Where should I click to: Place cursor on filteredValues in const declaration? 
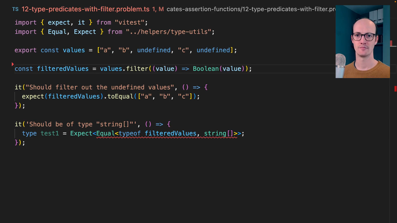62,69
